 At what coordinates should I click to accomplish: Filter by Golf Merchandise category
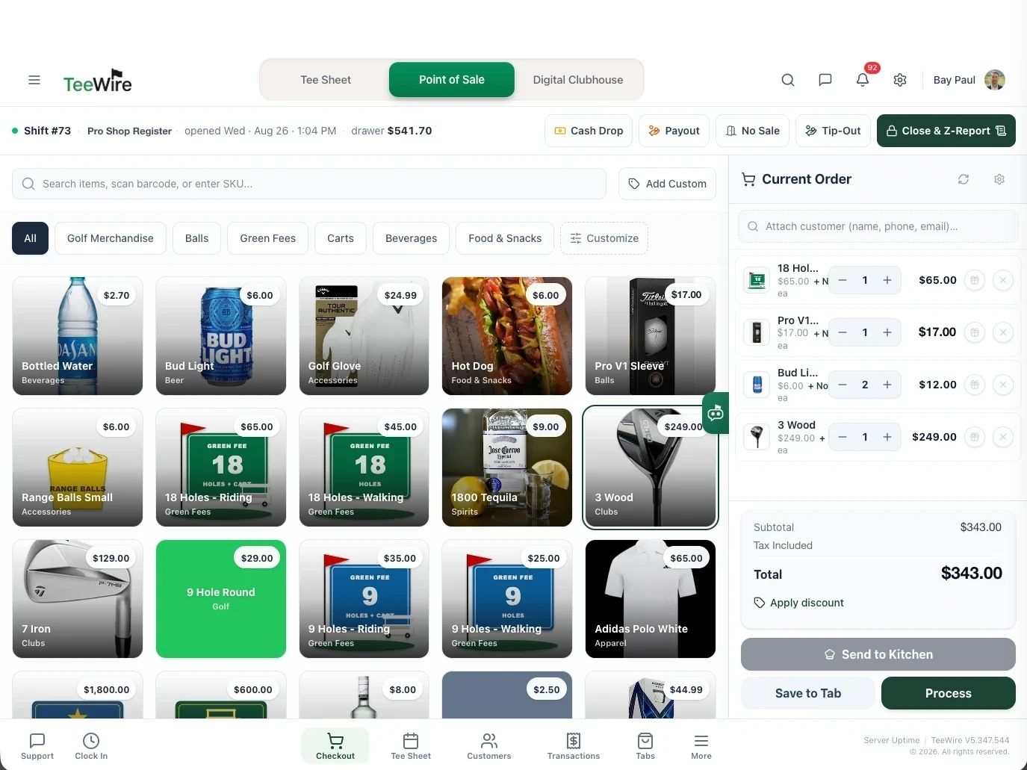pyautogui.click(x=111, y=238)
